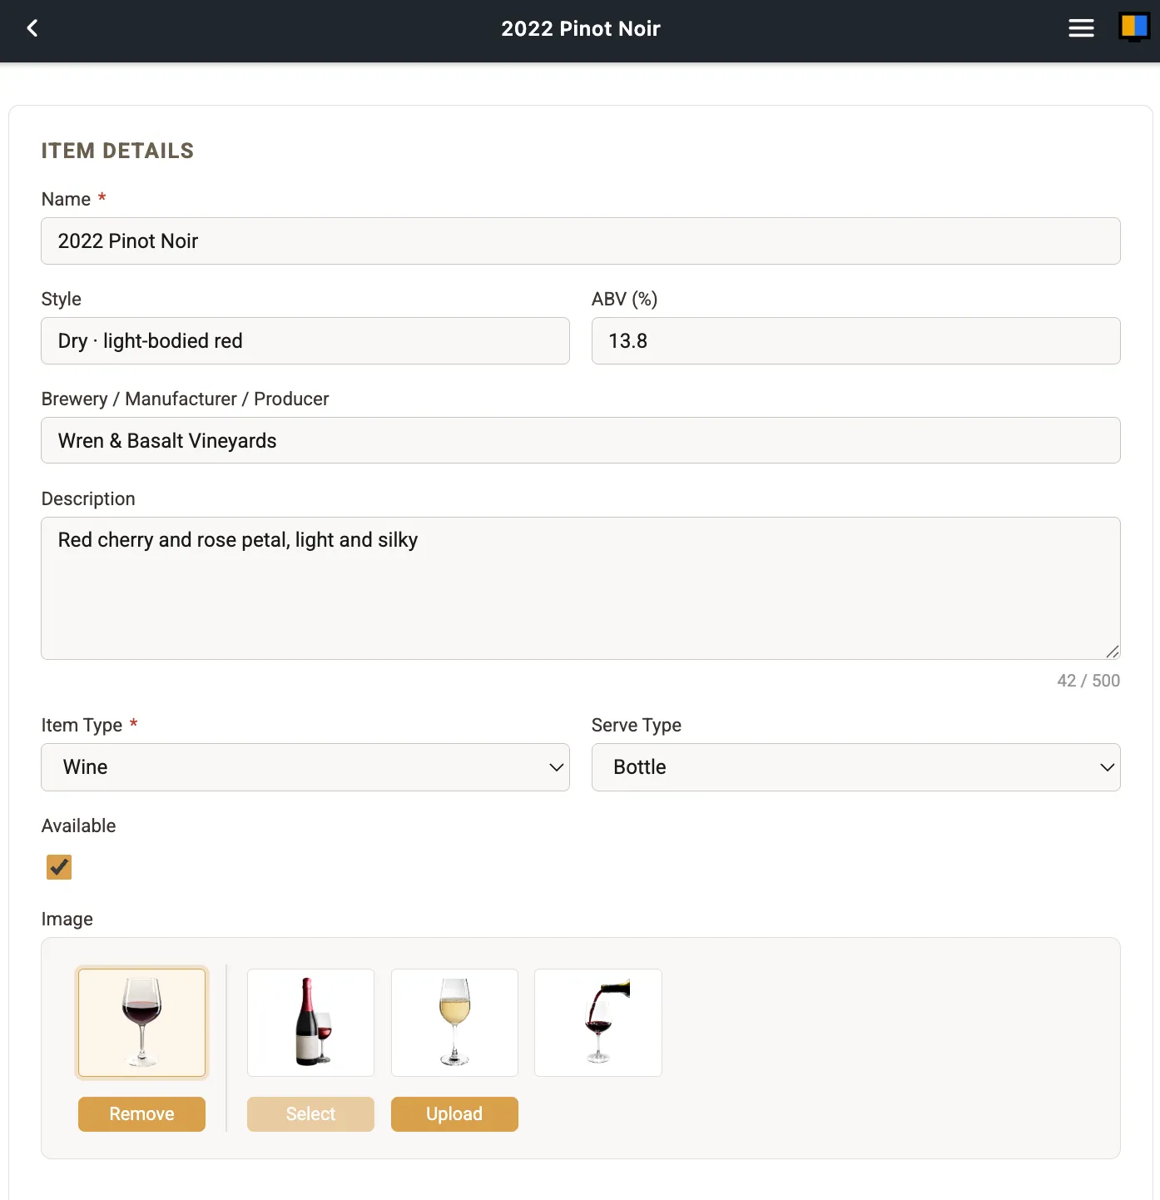
Task: Go back using the header arrow
Action: point(32,28)
